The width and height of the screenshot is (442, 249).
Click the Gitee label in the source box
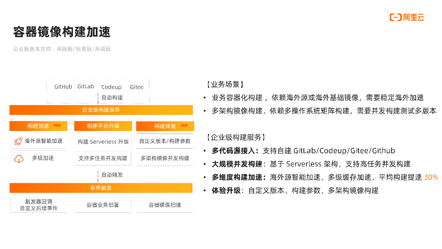click(x=137, y=87)
